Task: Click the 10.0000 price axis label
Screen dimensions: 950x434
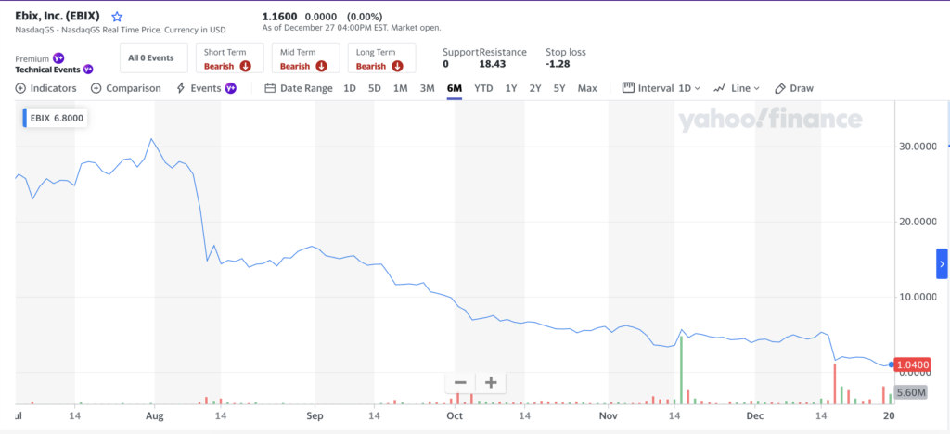Action: coord(916,297)
